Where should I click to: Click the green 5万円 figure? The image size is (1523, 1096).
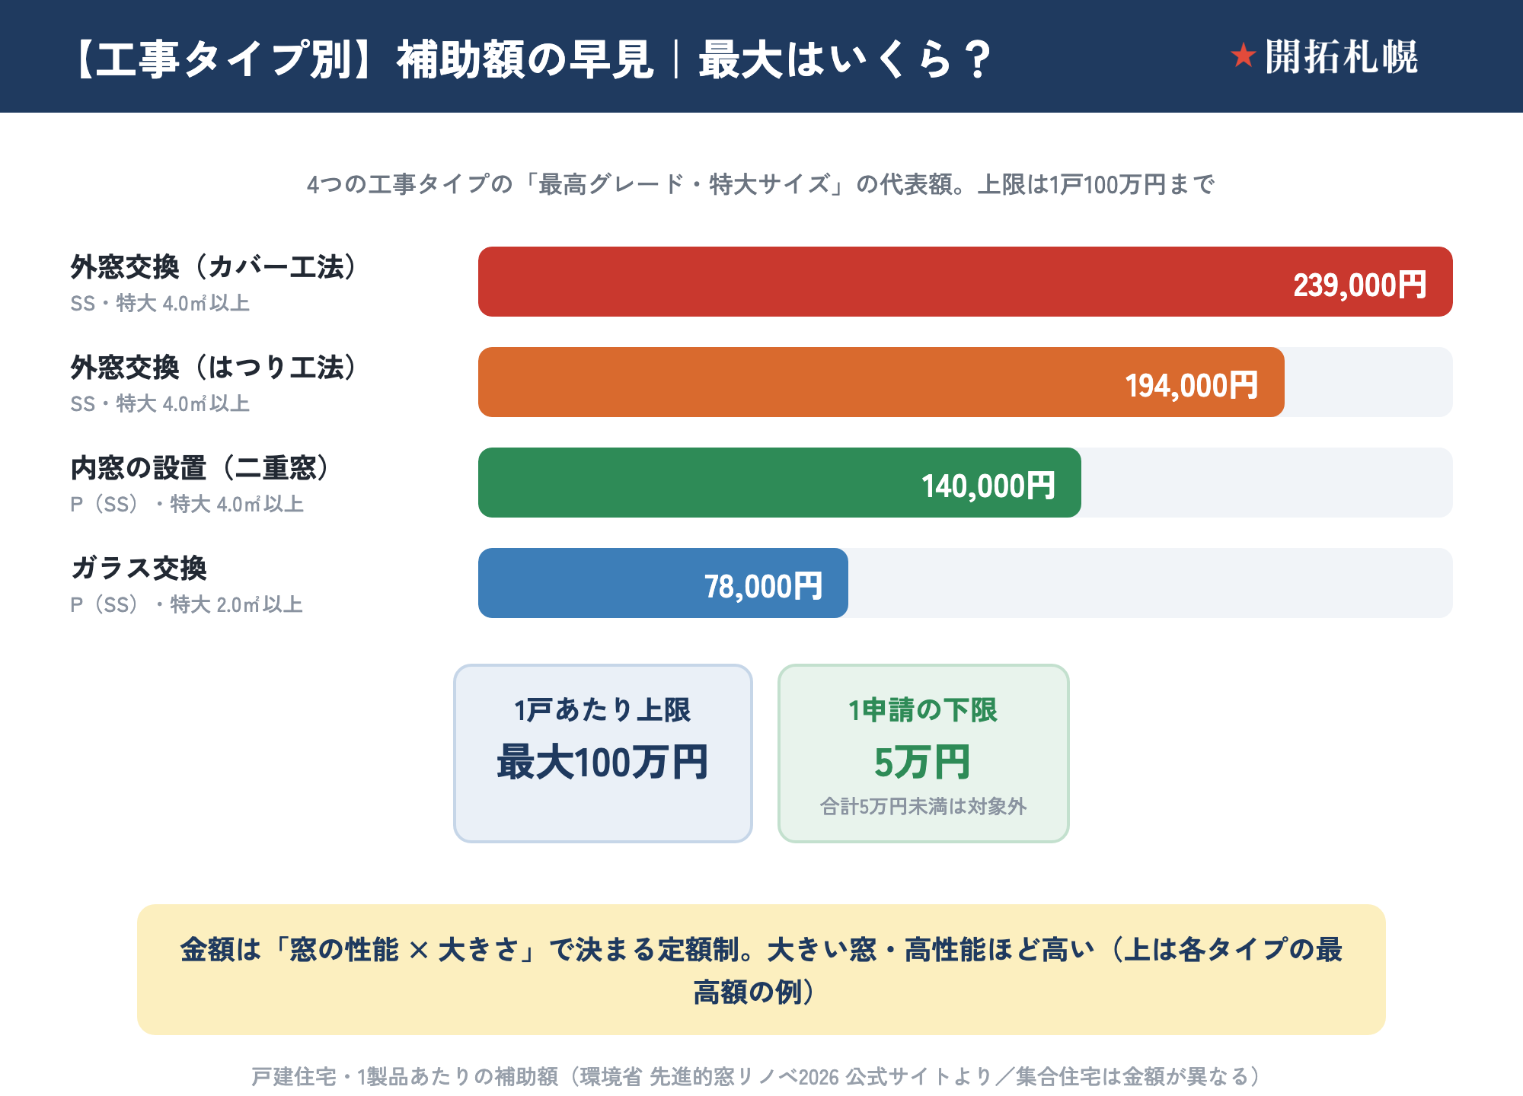tap(922, 763)
